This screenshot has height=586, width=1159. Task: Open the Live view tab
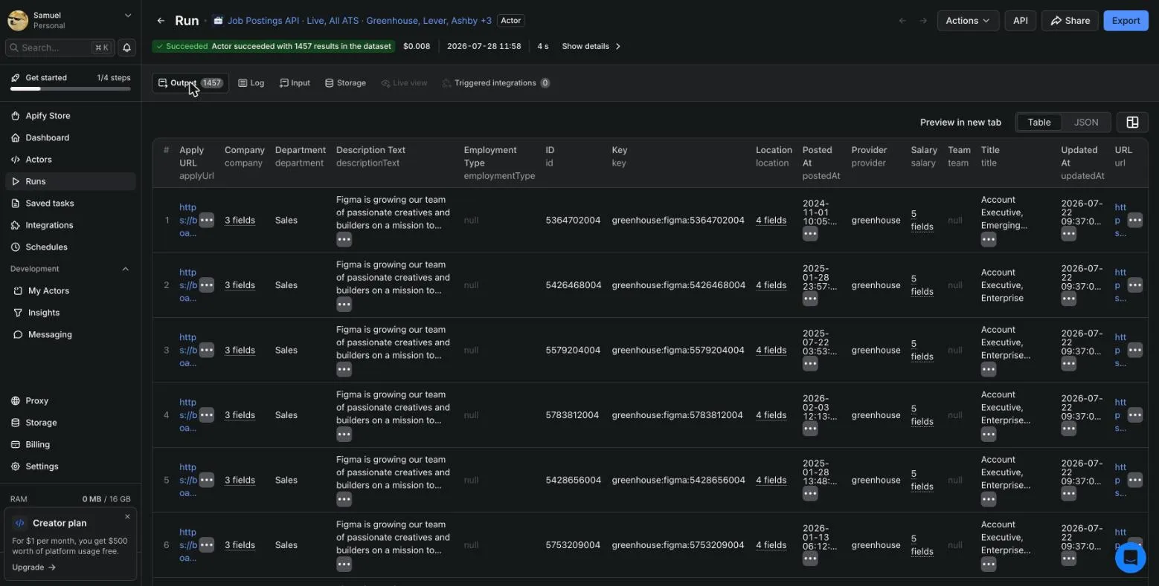404,83
